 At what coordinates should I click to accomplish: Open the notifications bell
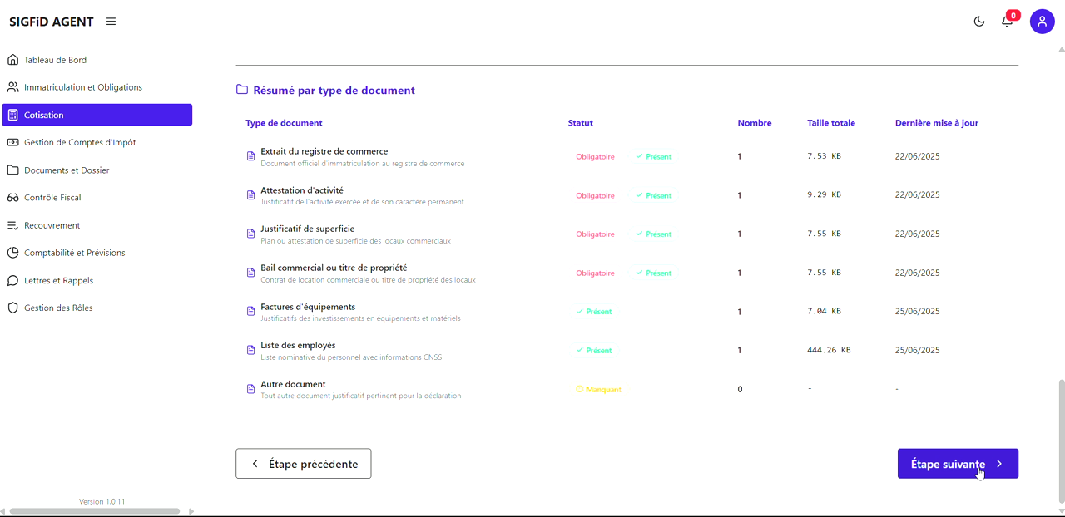pos(1007,21)
